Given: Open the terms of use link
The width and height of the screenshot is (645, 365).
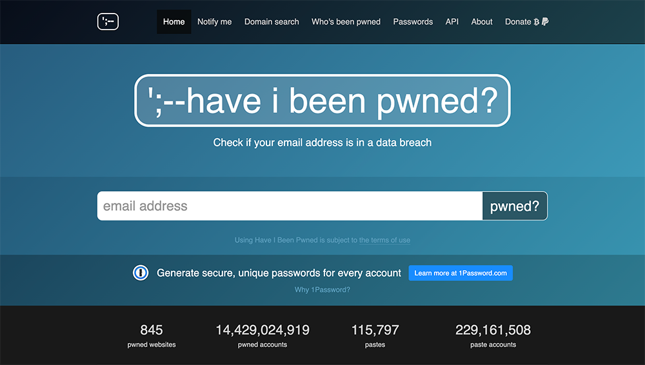Looking at the screenshot, I should pyautogui.click(x=384, y=241).
